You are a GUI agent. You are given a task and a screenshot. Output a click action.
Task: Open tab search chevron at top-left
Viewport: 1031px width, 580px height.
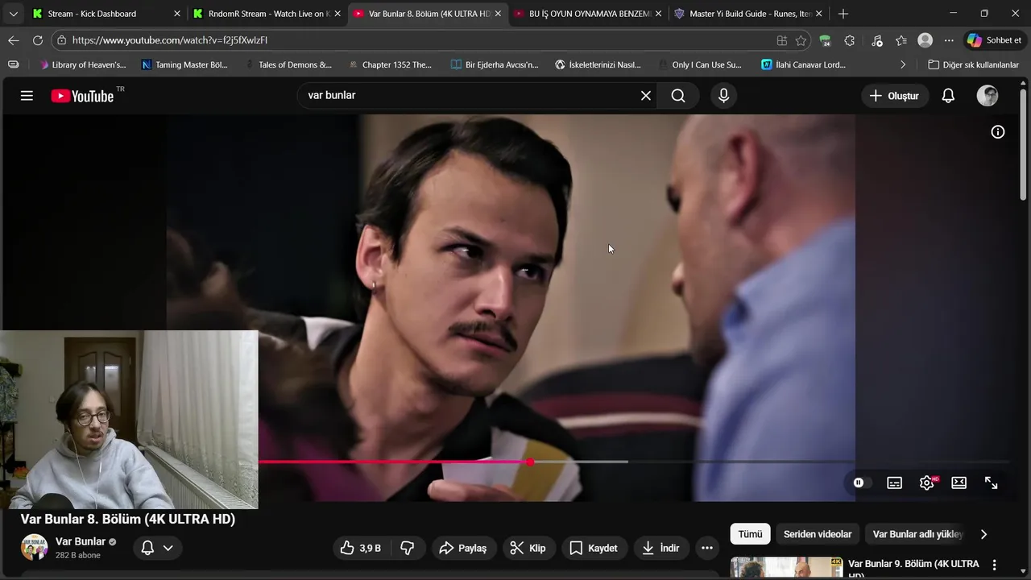[x=14, y=14]
